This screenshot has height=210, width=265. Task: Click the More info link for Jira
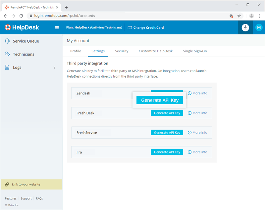(198, 152)
